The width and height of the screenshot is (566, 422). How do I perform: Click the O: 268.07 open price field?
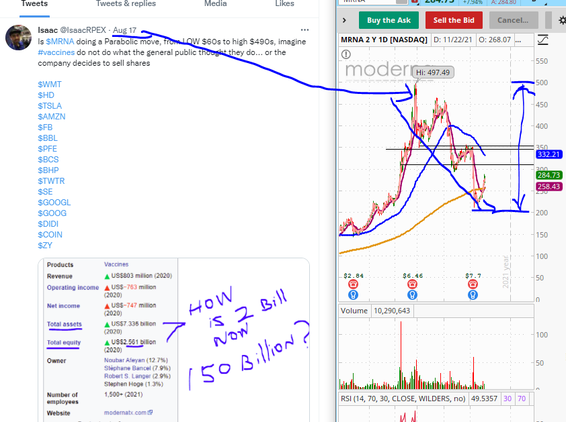(x=495, y=40)
